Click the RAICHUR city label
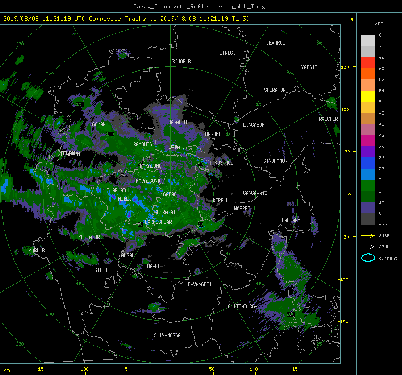This screenshot has width=402, height=375. pyautogui.click(x=328, y=119)
